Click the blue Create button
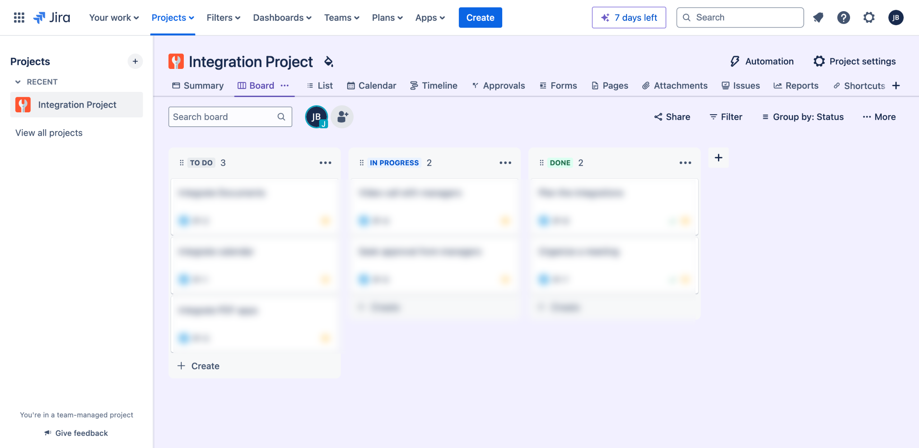The image size is (919, 448). click(x=480, y=17)
